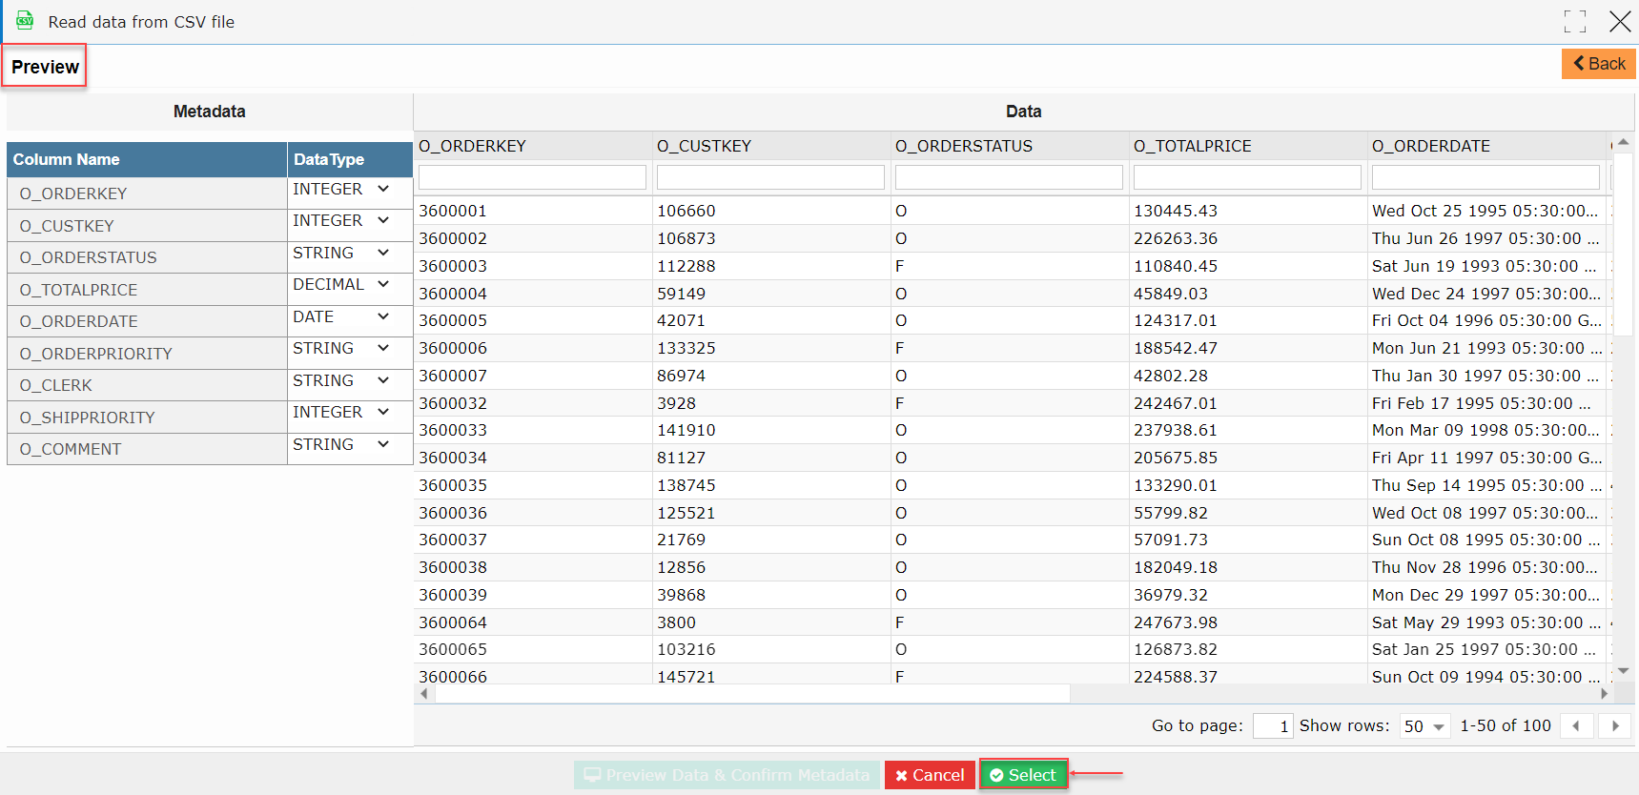Click order key cell 3600004

pos(453,294)
